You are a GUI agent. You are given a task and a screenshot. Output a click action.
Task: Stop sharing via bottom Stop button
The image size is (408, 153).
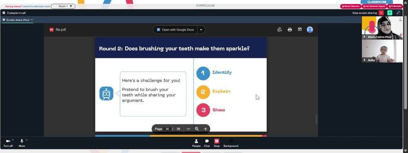pos(217,143)
